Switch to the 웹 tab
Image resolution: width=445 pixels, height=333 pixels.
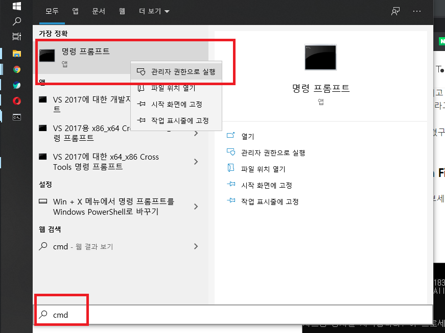pyautogui.click(x=122, y=11)
